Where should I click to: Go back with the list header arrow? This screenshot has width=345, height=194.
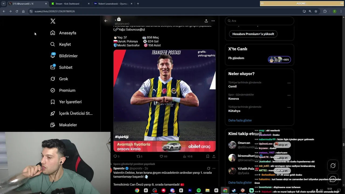106,21
